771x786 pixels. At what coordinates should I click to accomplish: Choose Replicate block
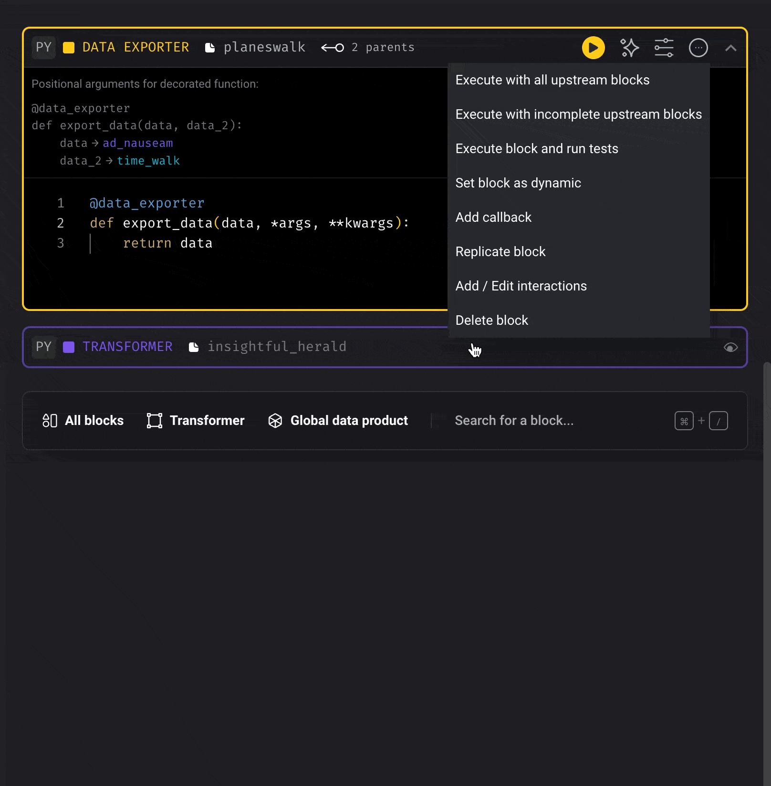pyautogui.click(x=579, y=252)
